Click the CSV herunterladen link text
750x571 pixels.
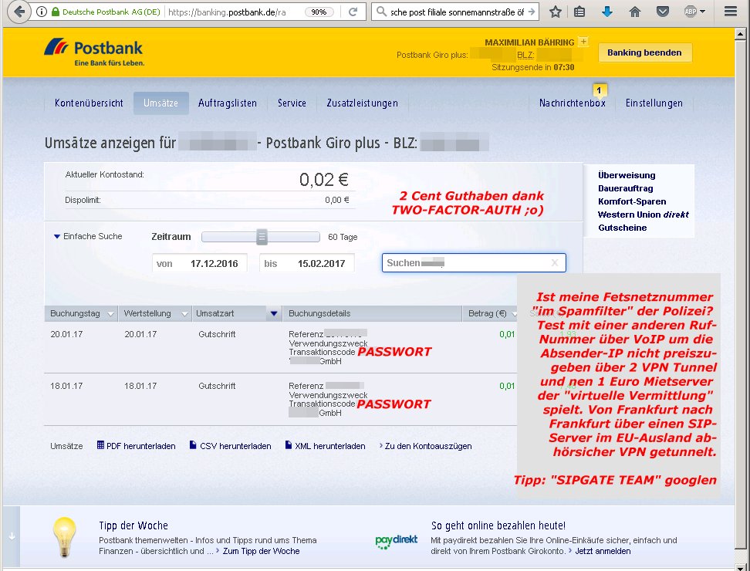pyautogui.click(x=235, y=446)
